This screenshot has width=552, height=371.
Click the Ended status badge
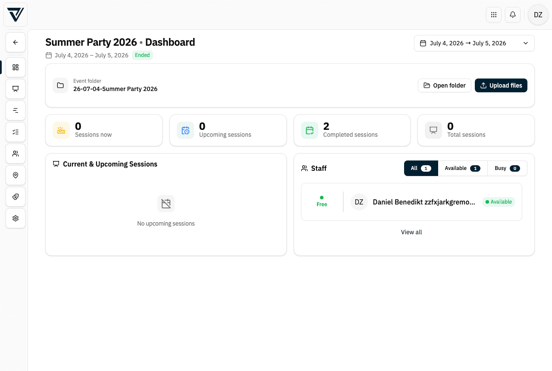pos(142,55)
